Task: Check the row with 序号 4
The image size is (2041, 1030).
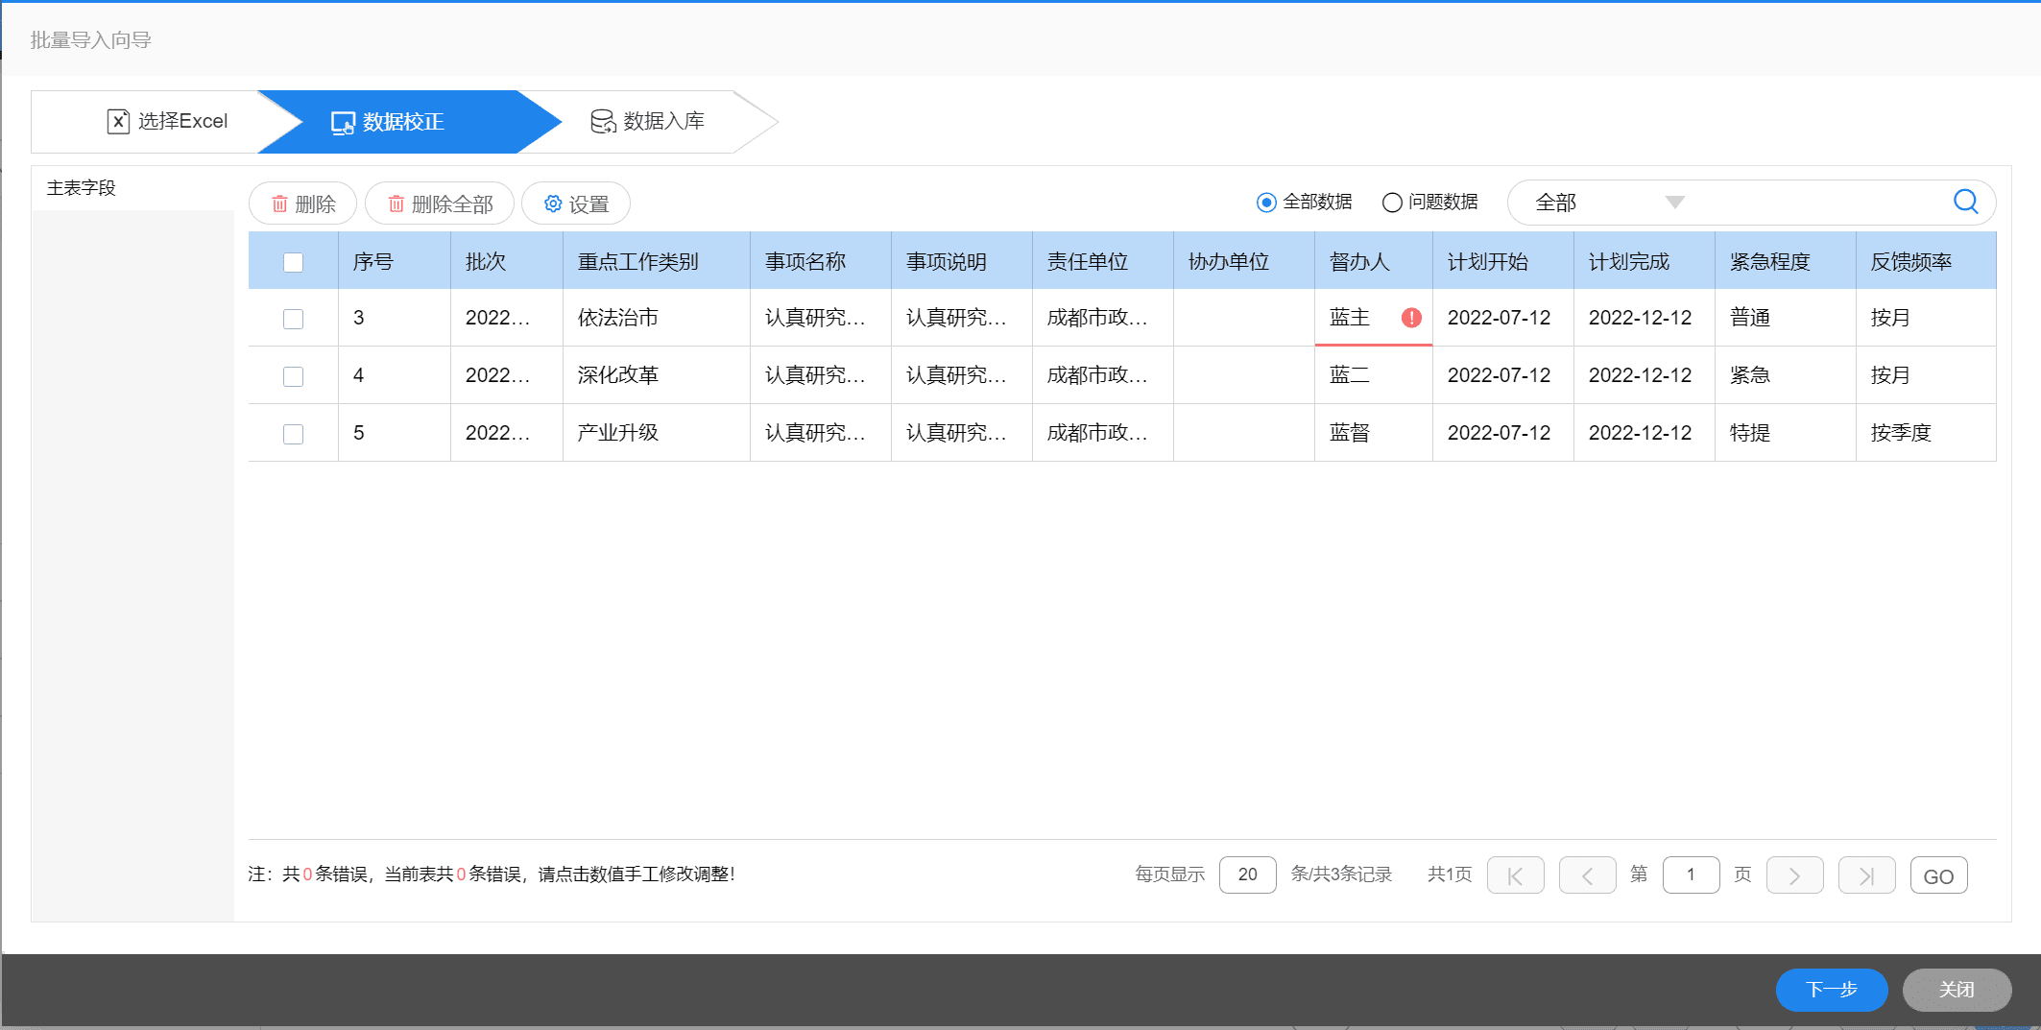Action: point(293,376)
